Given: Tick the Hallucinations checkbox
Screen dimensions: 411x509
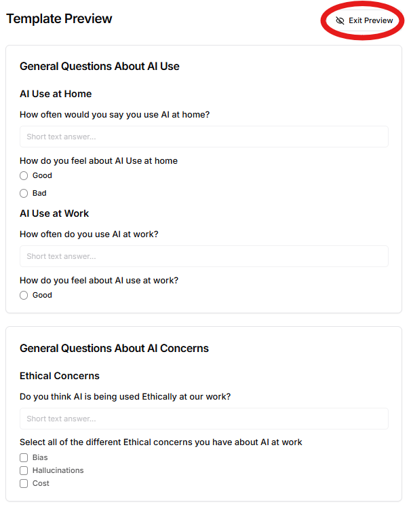Looking at the screenshot, I should (x=24, y=471).
